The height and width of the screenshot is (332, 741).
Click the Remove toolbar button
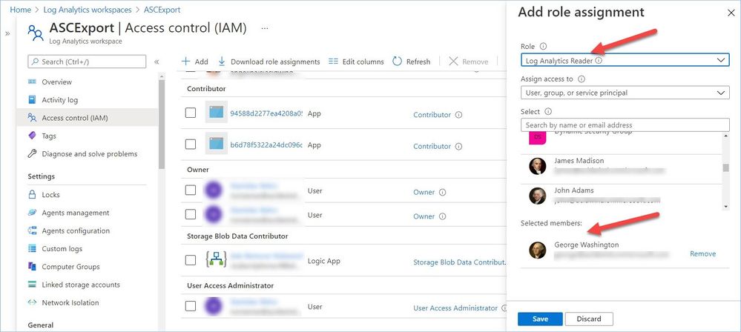tap(468, 62)
